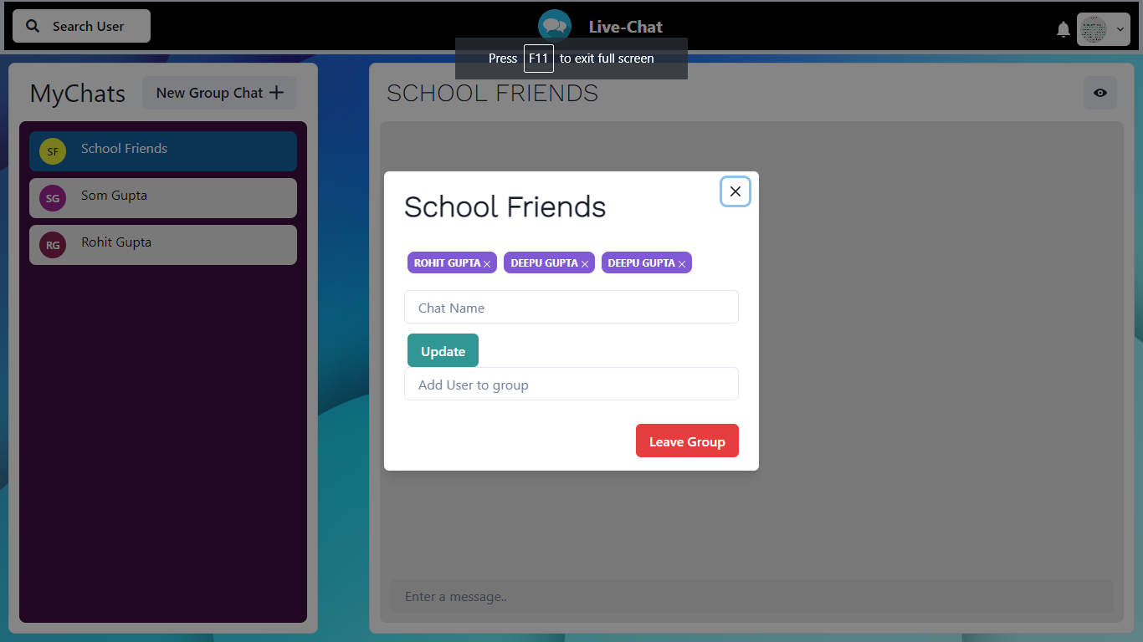Image resolution: width=1143 pixels, height=642 pixels.
Task: Click the plus icon in New Group Chat
Action: [276, 93]
